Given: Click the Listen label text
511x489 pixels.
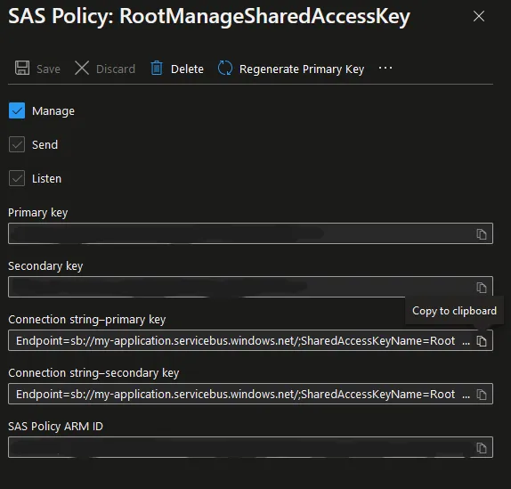Looking at the screenshot, I should (46, 179).
